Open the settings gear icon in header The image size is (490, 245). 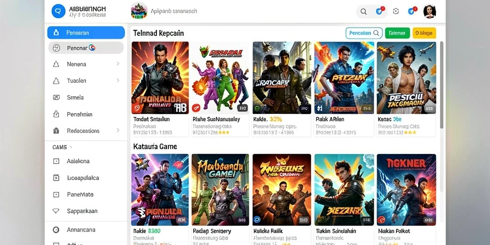(x=396, y=11)
